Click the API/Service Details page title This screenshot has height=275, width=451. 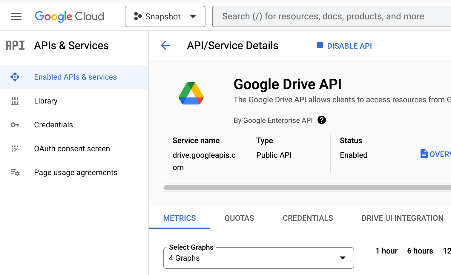click(233, 46)
